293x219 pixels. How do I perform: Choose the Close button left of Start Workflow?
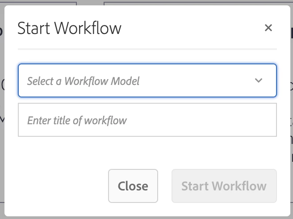click(x=133, y=186)
